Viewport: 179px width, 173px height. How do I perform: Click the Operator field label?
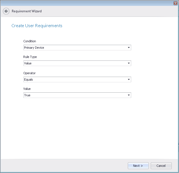pyautogui.click(x=29, y=73)
